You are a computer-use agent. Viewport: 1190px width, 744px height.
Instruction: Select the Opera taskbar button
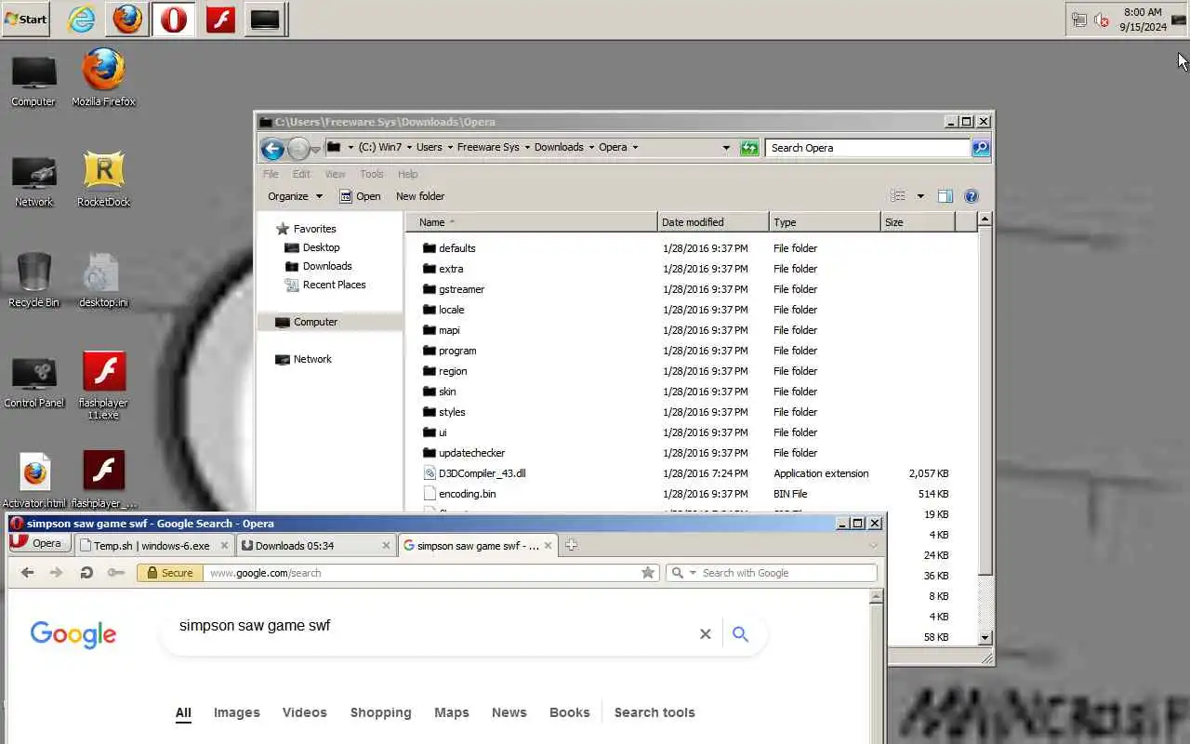[x=174, y=19]
